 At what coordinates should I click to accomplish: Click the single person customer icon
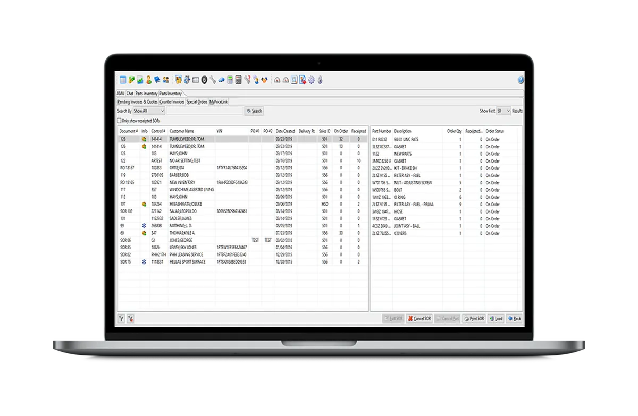tap(149, 80)
